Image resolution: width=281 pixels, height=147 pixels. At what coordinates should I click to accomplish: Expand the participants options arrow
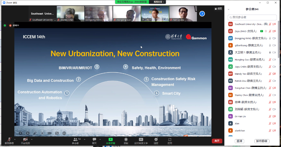pyautogui.click(x=85, y=139)
